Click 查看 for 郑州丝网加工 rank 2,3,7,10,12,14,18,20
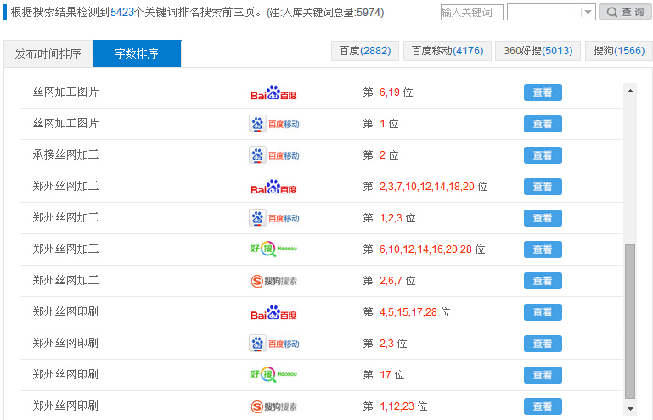Screen dimensions: 653x420 [x=543, y=187]
